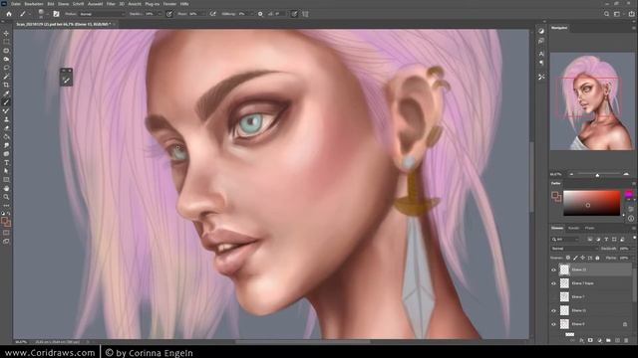Image resolution: width=638 pixels, height=358 pixels.
Task: Open smoothing options gear icon
Action: [260, 14]
